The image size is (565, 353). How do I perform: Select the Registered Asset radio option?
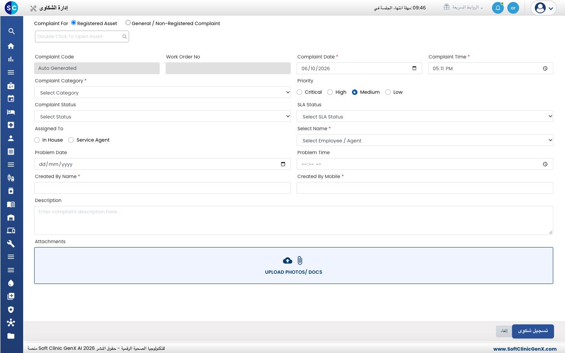pos(74,23)
